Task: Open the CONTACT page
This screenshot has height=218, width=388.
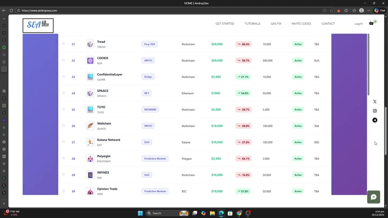Action: tap(328, 24)
